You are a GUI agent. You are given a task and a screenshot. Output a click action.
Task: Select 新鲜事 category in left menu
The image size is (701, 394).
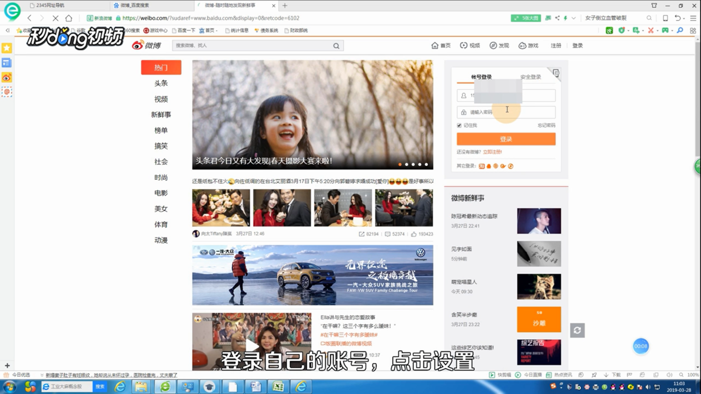pyautogui.click(x=161, y=115)
